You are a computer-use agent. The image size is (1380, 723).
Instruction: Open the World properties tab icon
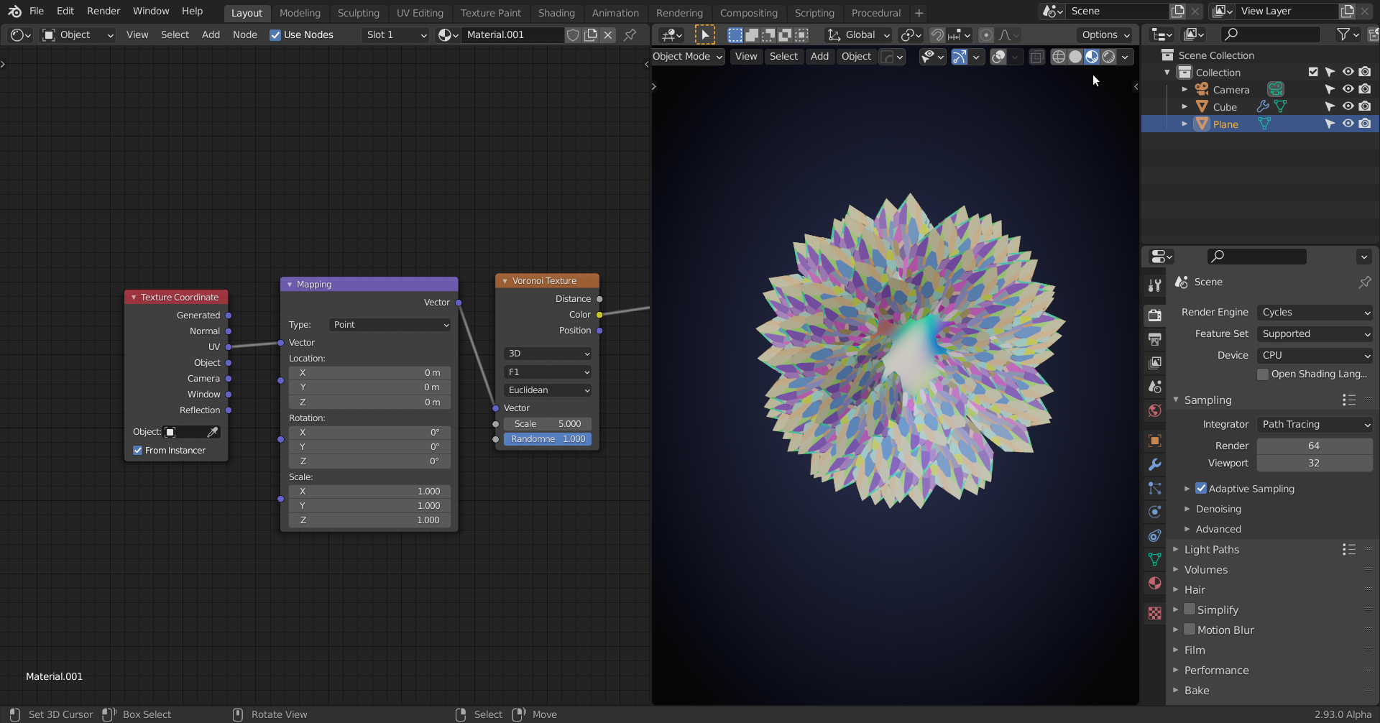1155,410
